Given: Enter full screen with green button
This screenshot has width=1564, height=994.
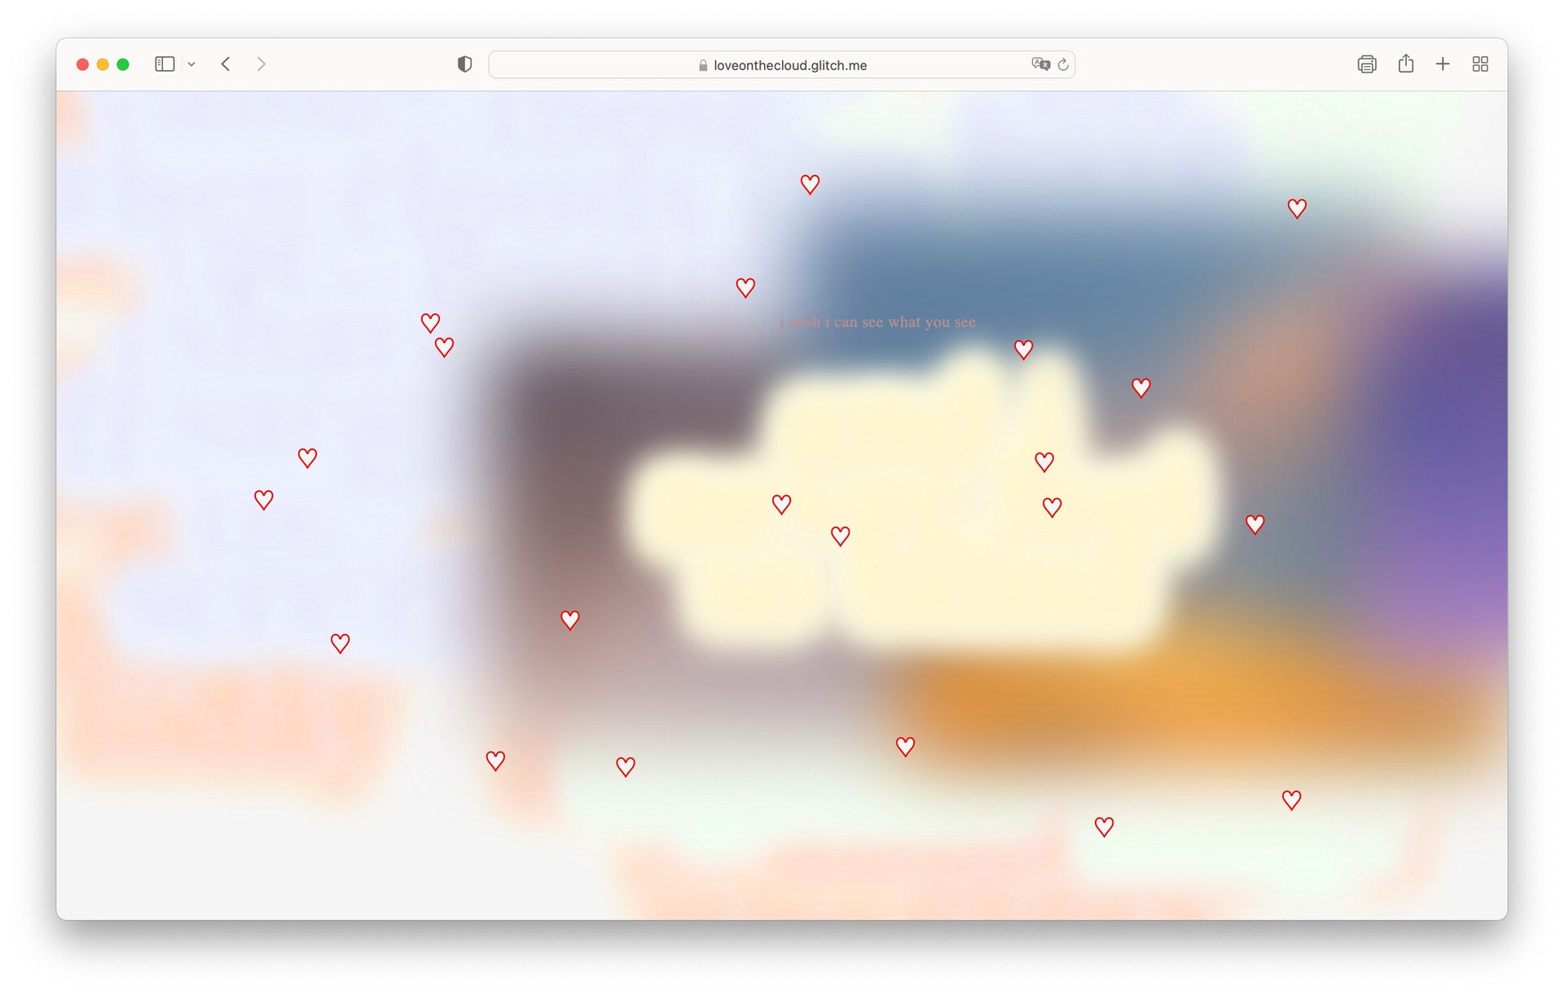Looking at the screenshot, I should point(123,64).
